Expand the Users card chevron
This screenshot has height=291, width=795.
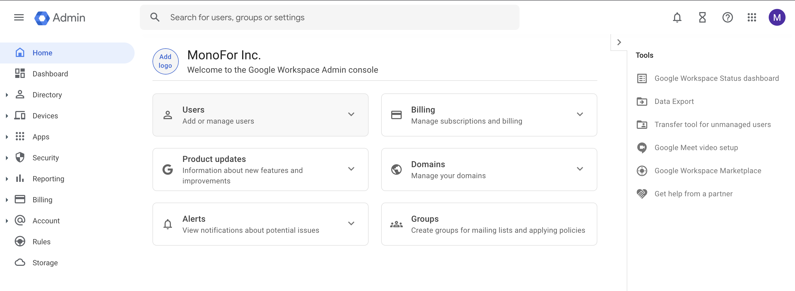click(351, 115)
